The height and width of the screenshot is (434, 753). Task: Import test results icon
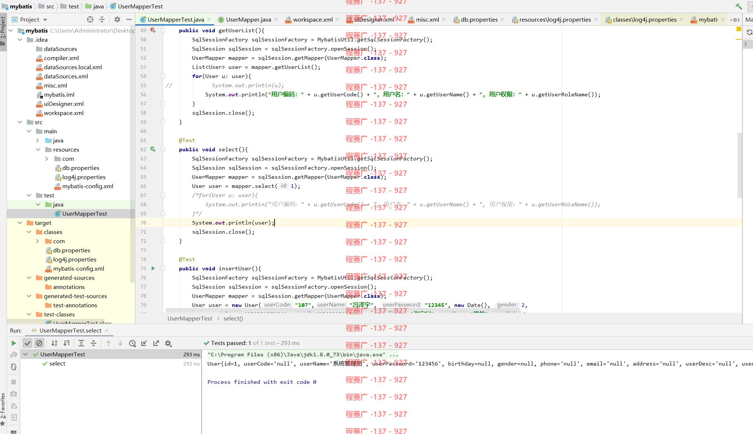click(x=144, y=343)
